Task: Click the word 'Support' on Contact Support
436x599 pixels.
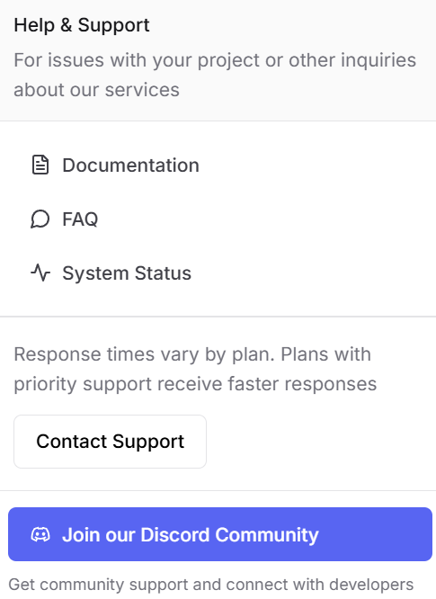Action: click(148, 442)
